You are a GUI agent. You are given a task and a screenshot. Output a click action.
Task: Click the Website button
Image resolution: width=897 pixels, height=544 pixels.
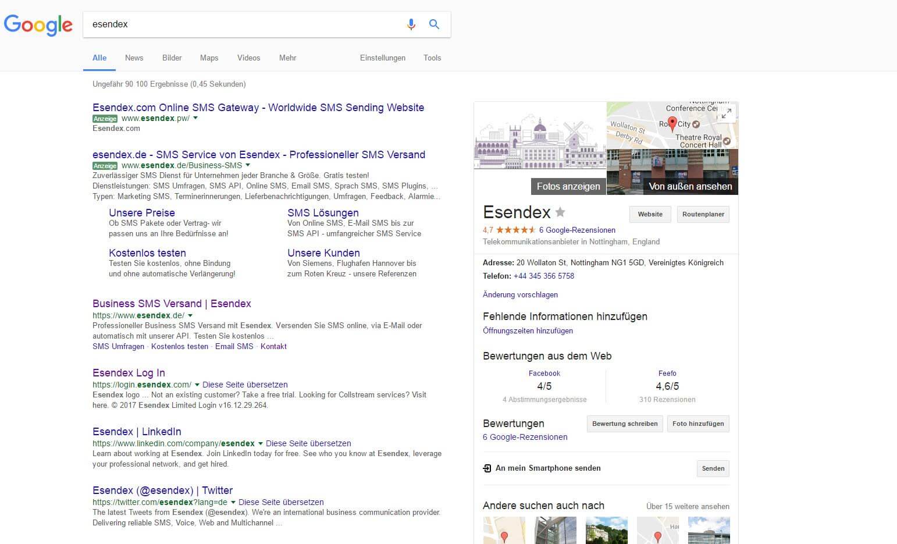point(650,214)
